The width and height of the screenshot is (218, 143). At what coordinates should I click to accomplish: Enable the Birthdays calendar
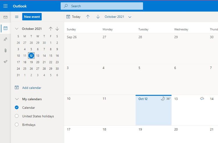tap(17, 124)
